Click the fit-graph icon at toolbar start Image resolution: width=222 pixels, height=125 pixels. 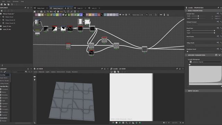pos(35,11)
